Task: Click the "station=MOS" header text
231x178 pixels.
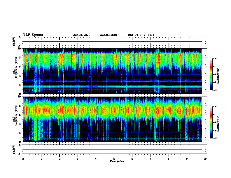Action: [108, 35]
